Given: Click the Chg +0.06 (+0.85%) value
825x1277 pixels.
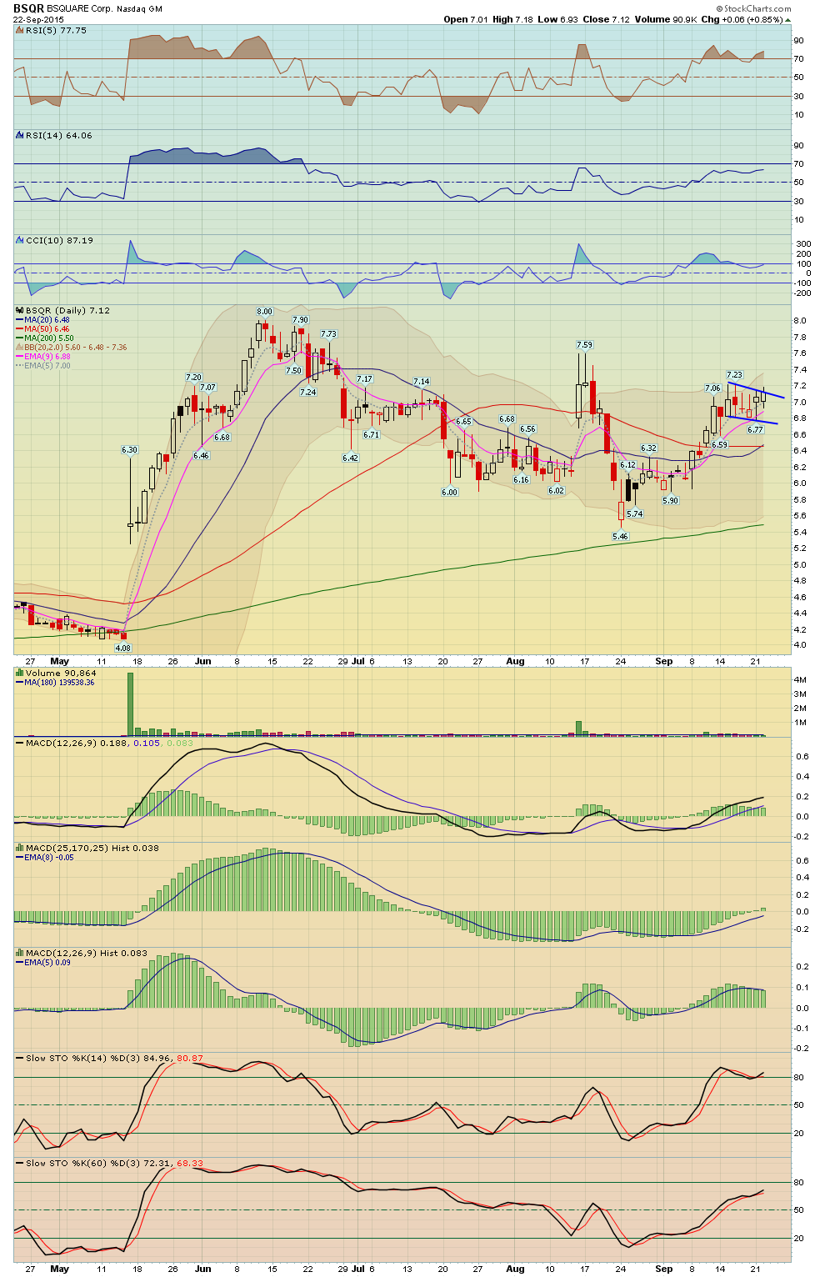Looking at the screenshot, I should pos(742,19).
